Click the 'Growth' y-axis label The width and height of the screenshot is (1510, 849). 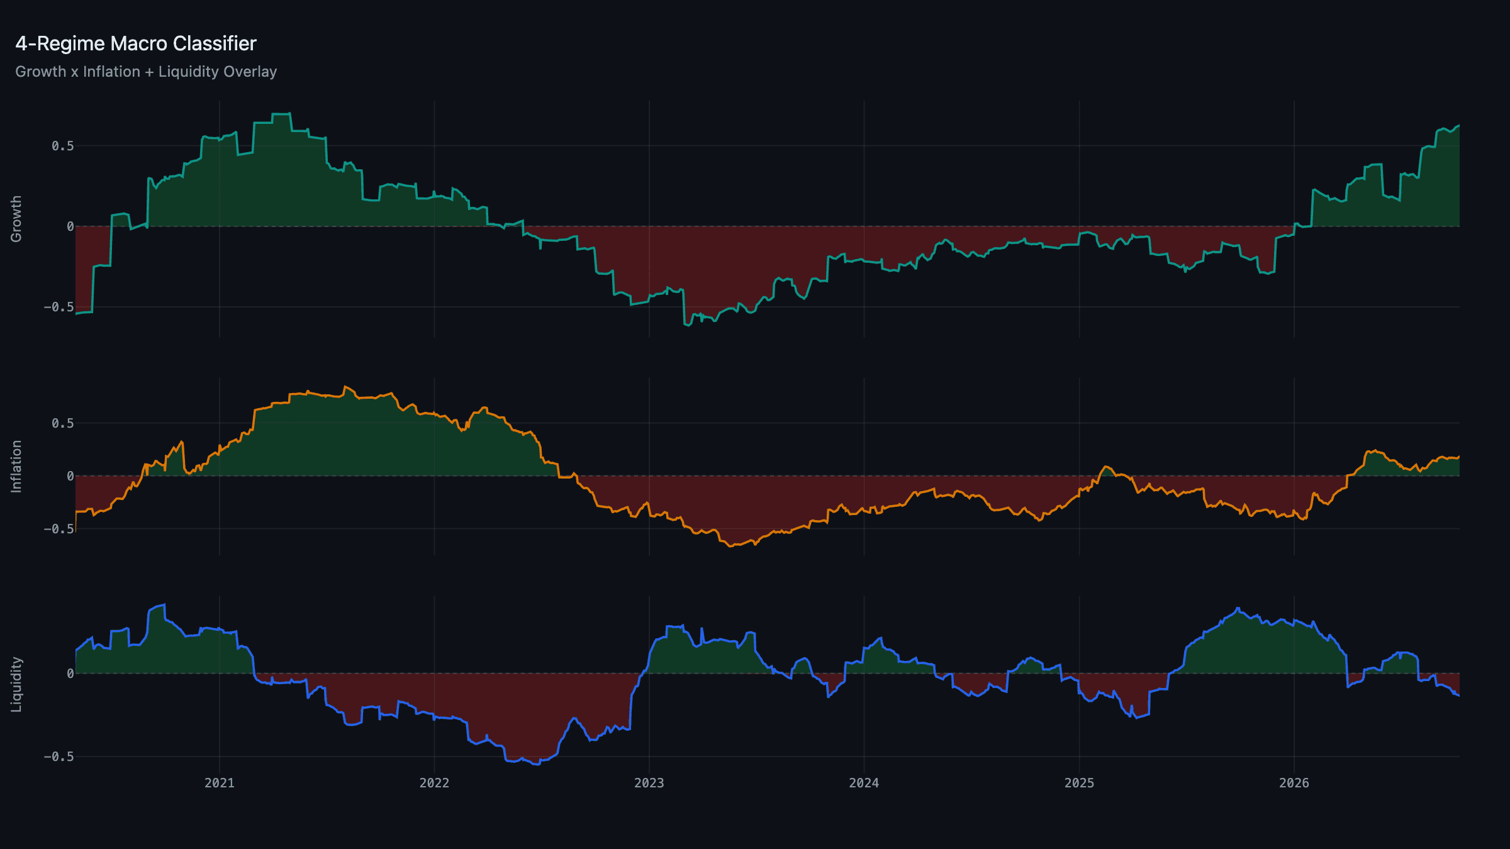point(16,219)
